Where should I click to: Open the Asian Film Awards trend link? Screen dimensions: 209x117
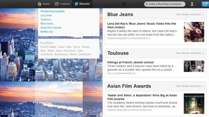[51, 28]
